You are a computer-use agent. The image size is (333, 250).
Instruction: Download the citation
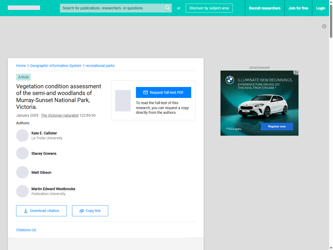click(41, 211)
